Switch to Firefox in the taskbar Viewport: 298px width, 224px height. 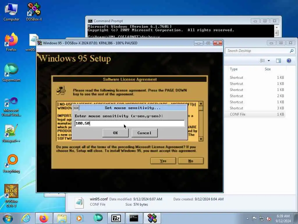(x=44, y=218)
